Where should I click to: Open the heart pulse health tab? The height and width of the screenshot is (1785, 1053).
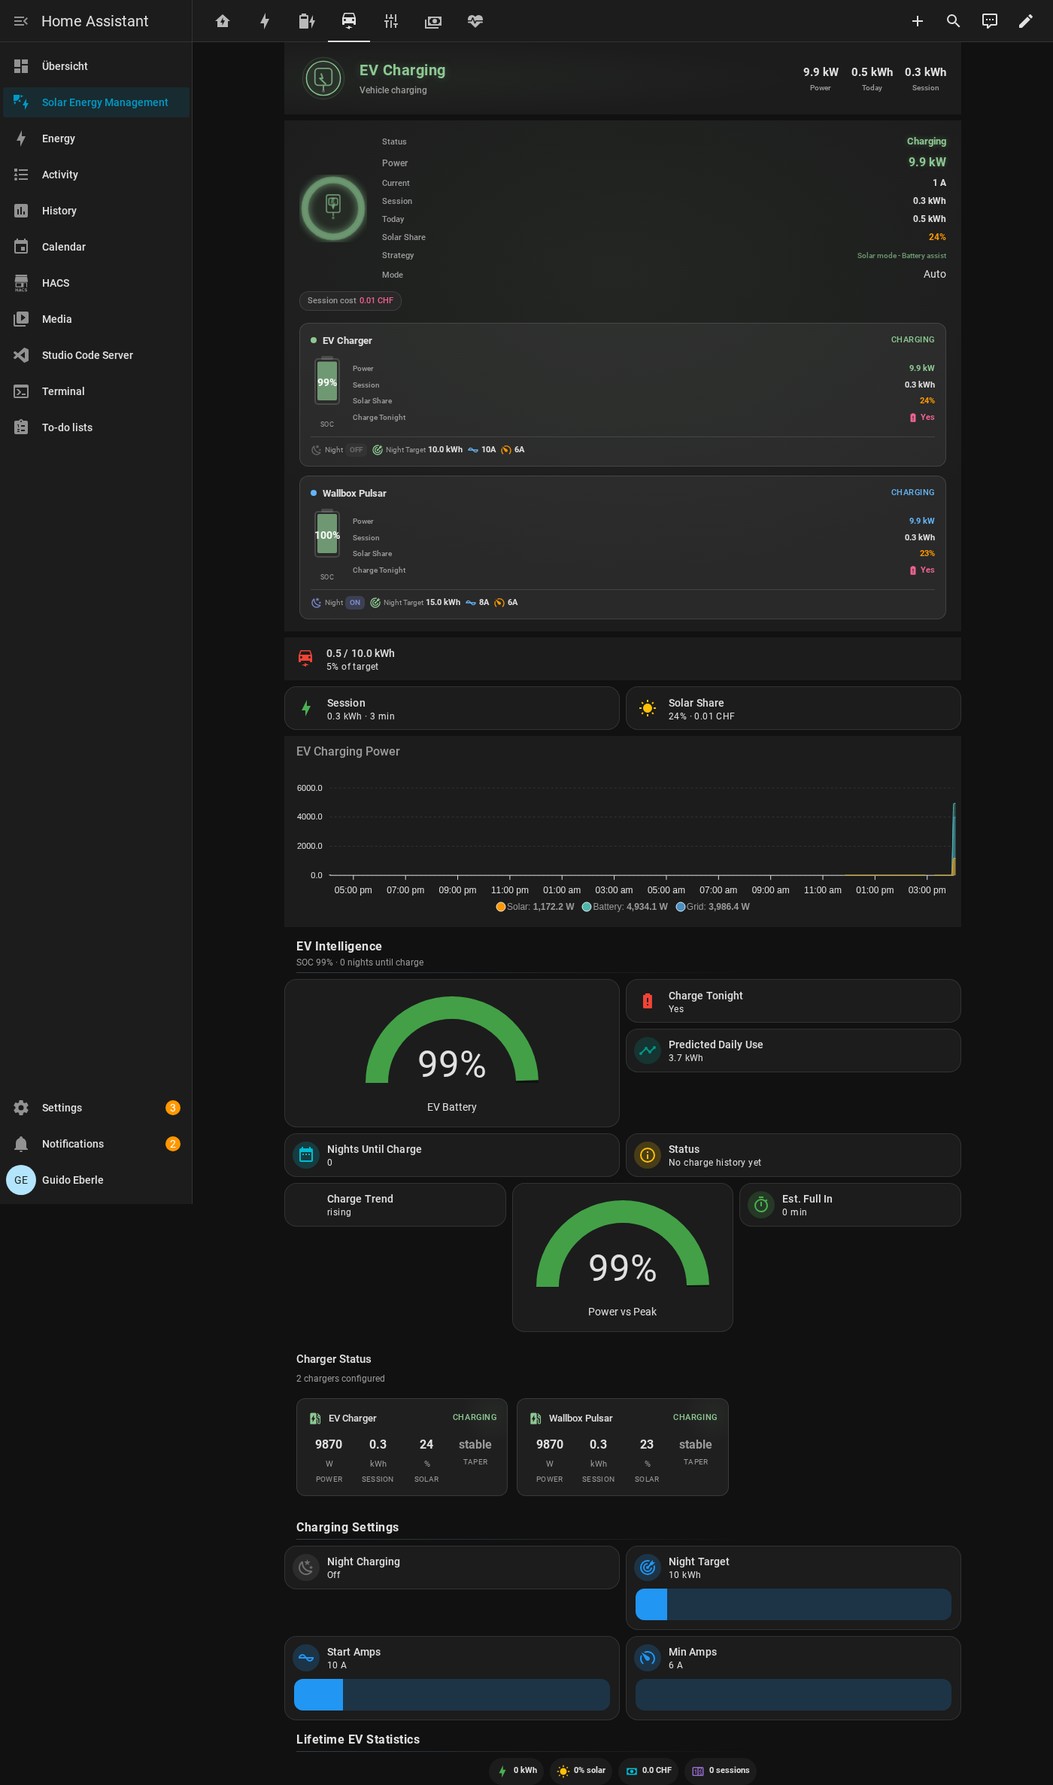tap(475, 21)
